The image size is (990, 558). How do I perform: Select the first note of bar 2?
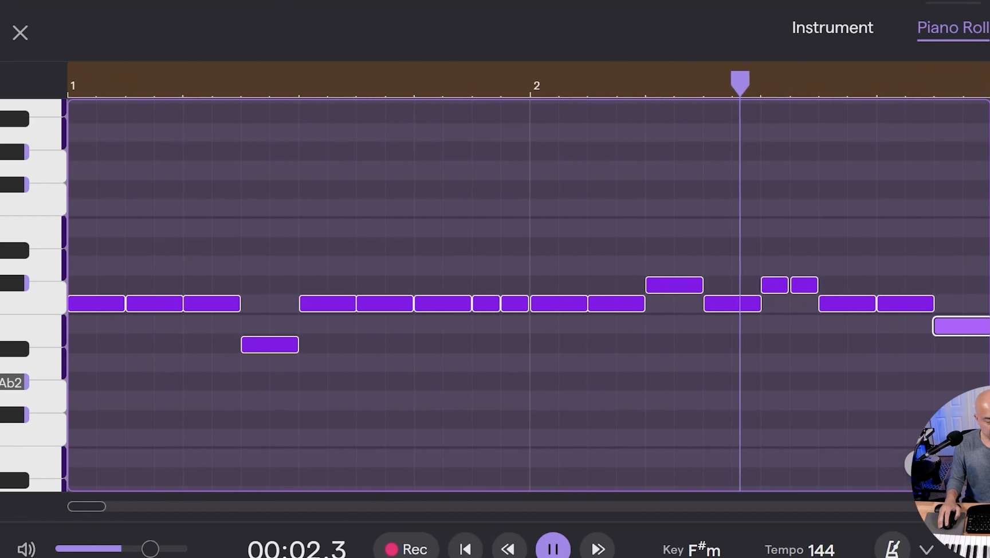coord(559,303)
